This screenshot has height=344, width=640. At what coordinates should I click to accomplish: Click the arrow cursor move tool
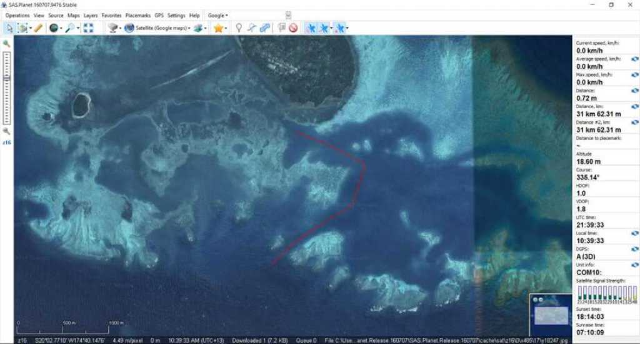[9, 28]
